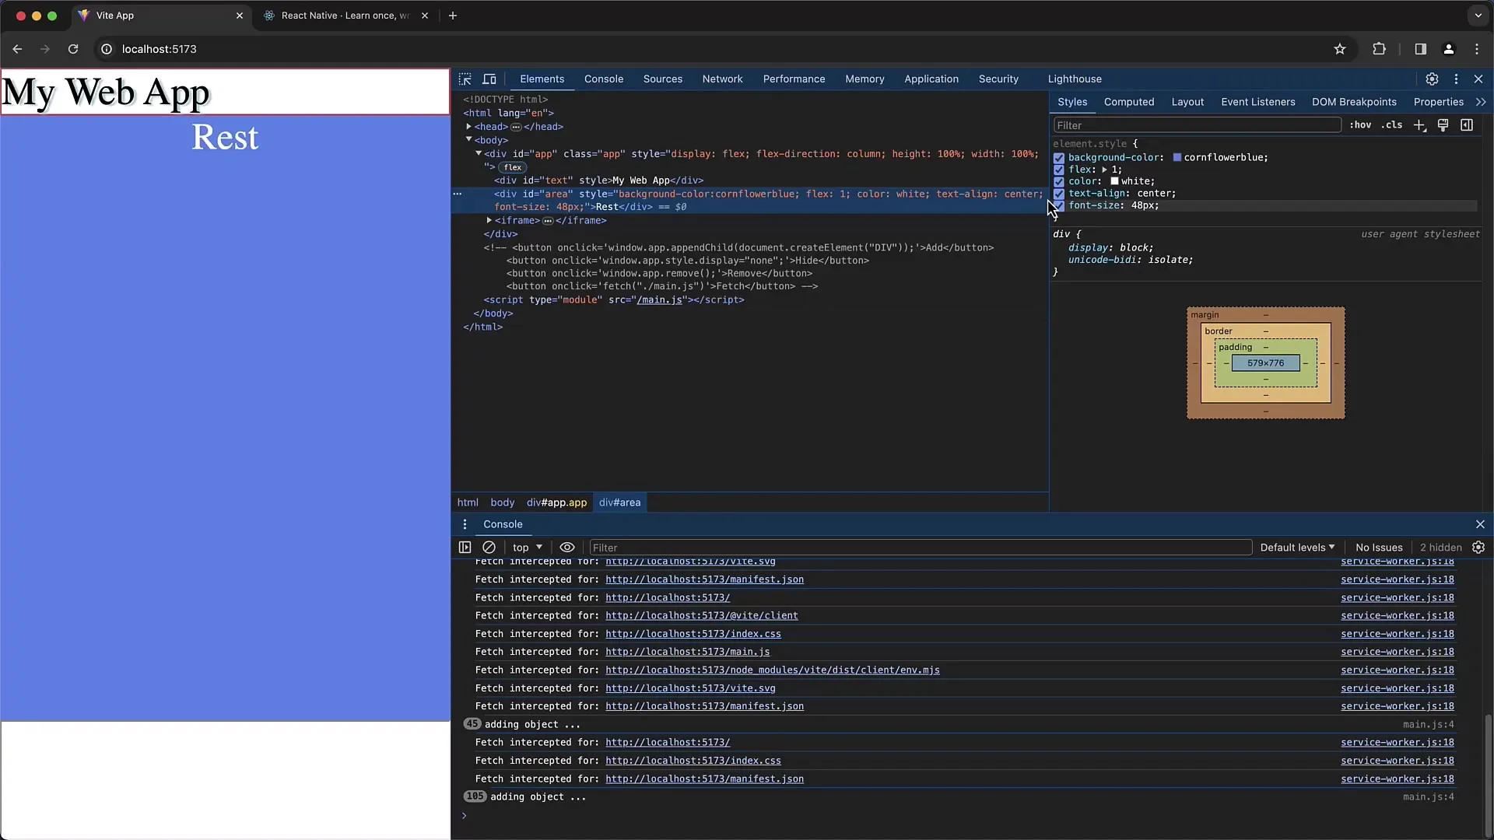Toggle the device toolbar icon
1494x840 pixels.
coord(489,79)
